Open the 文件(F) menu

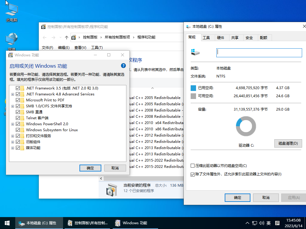coord(48,47)
